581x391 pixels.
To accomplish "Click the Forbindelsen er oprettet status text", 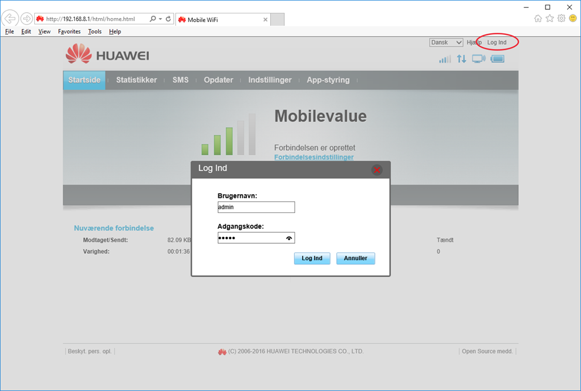I will pos(314,148).
